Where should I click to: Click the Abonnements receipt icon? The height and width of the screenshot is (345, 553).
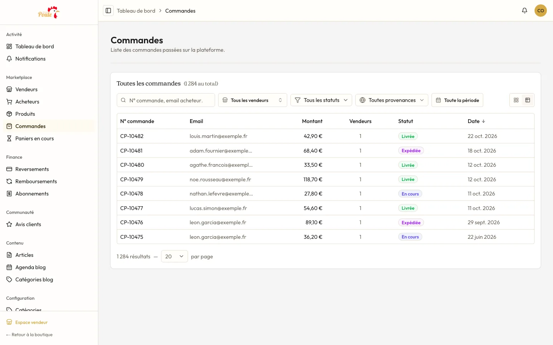point(9,194)
